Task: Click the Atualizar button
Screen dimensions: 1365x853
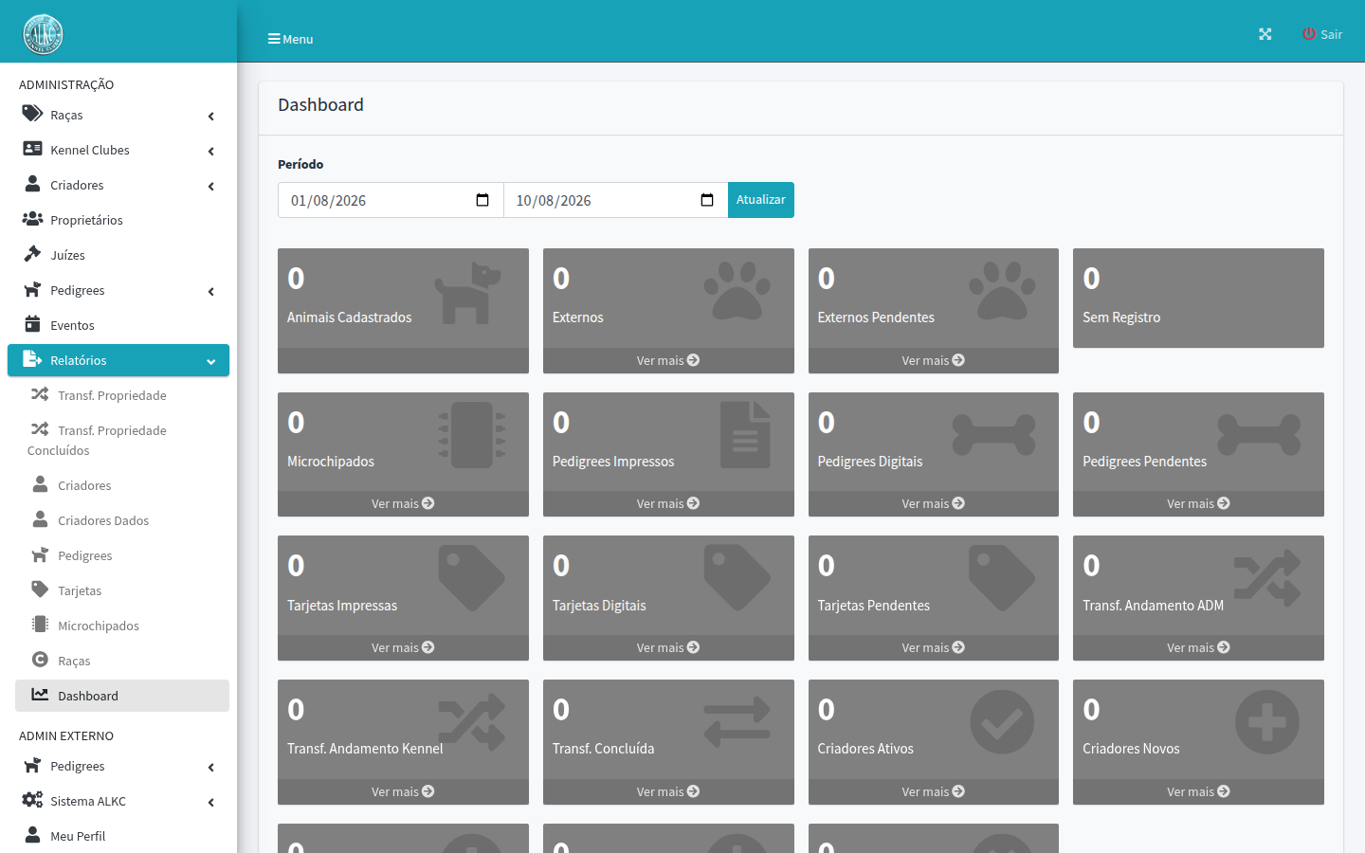Action: 761,200
